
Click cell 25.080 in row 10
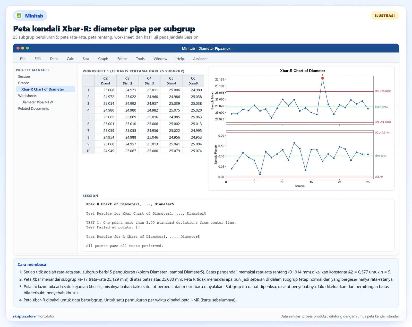[149, 151]
